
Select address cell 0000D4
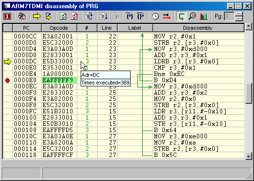[x=27, y=49]
